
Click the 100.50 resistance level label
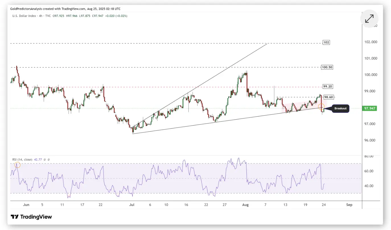(327, 67)
